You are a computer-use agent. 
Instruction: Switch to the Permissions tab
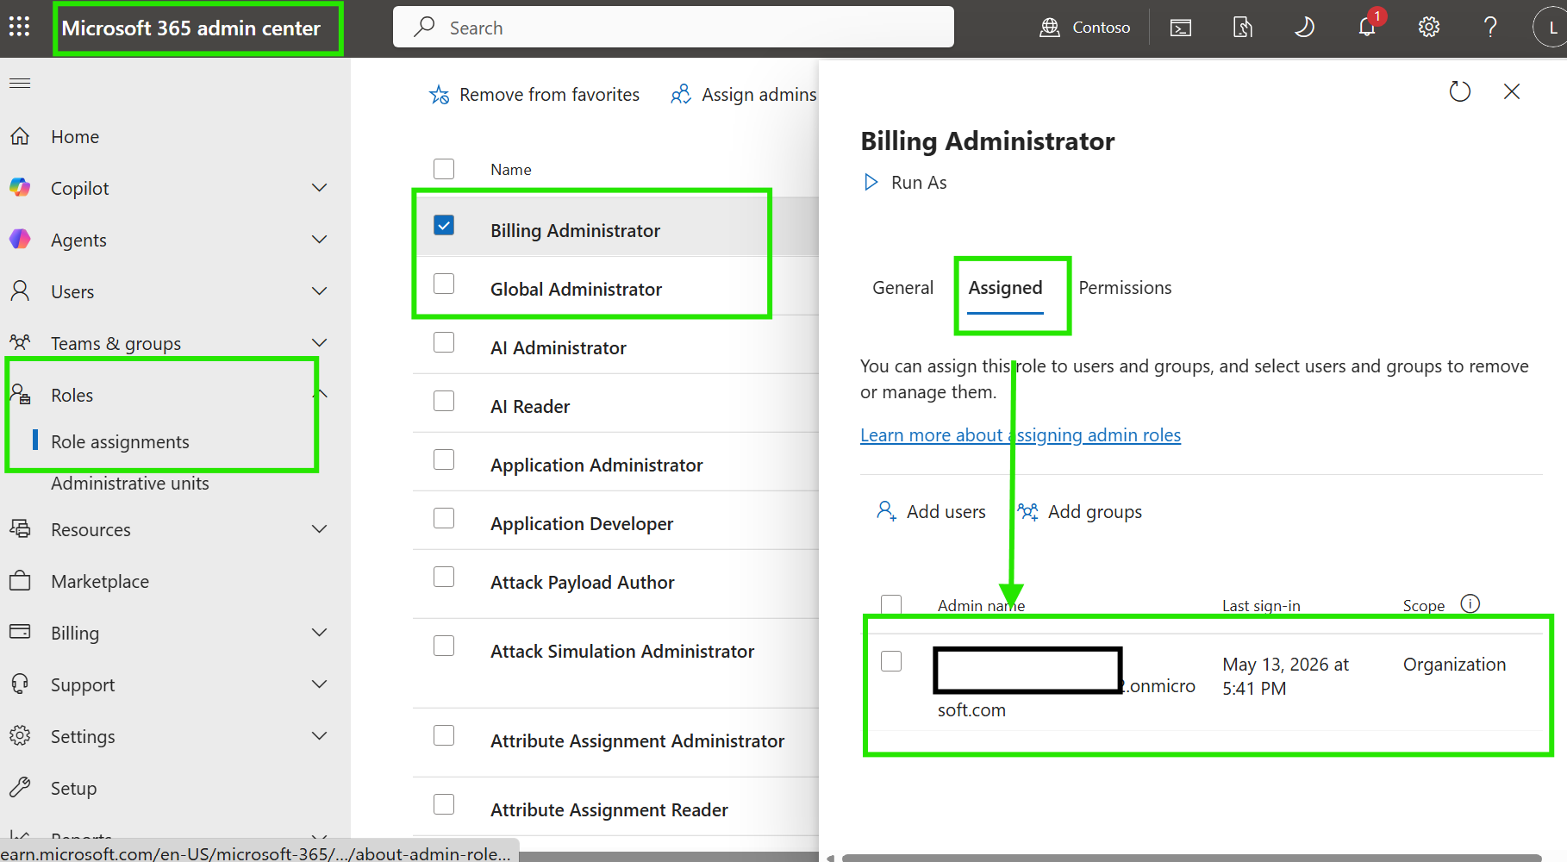[x=1125, y=288]
